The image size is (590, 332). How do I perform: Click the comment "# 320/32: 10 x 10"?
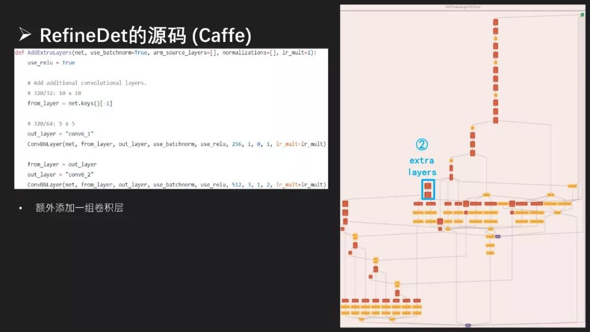point(54,93)
